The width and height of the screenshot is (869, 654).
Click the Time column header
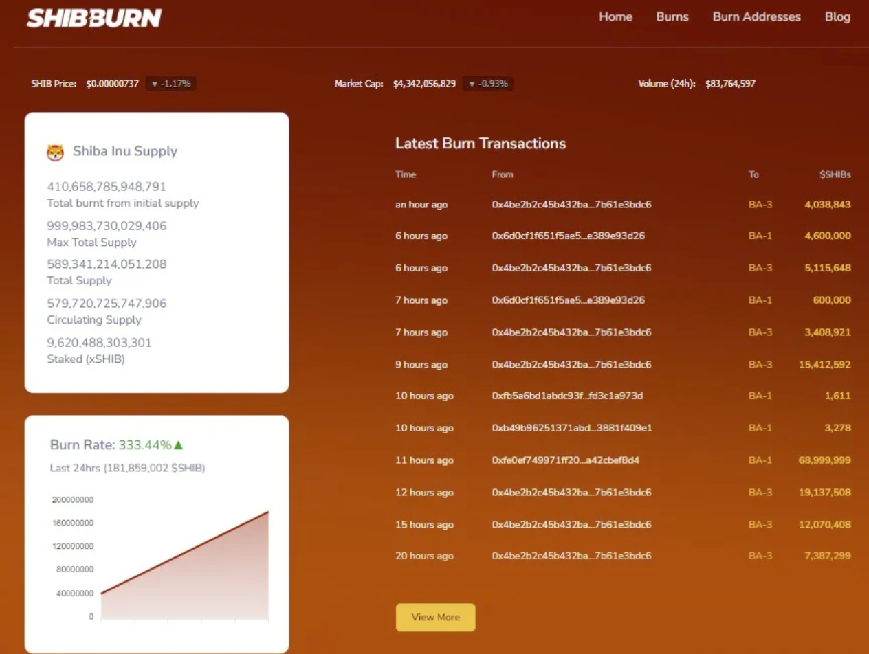[x=406, y=174]
